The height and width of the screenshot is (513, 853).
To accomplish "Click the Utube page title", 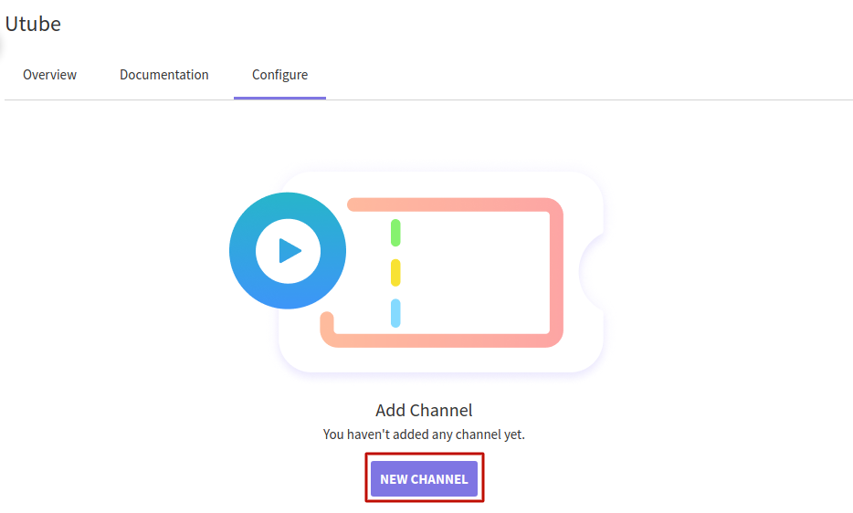I will point(33,24).
